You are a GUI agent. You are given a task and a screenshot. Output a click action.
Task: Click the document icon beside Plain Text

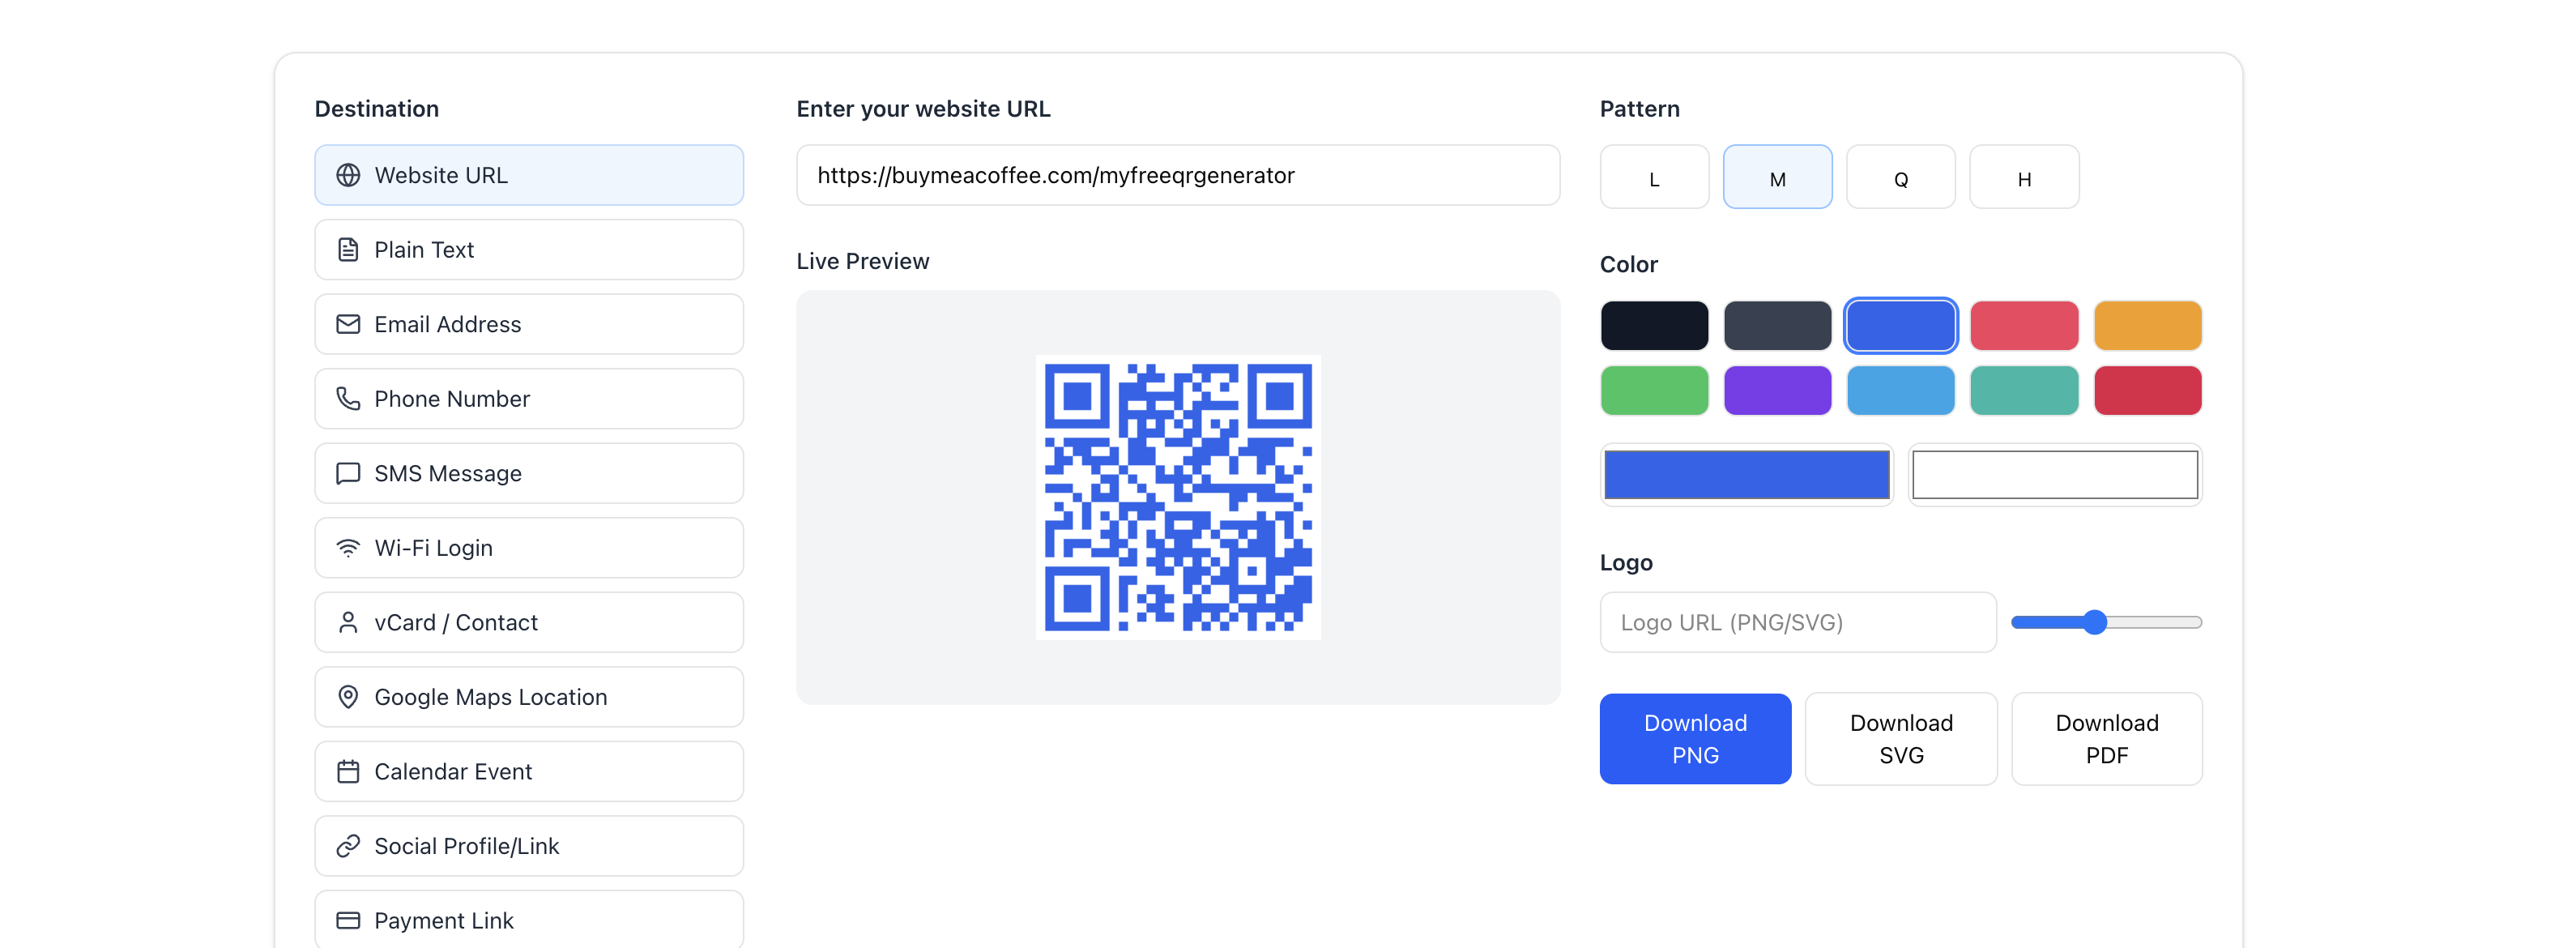[347, 249]
